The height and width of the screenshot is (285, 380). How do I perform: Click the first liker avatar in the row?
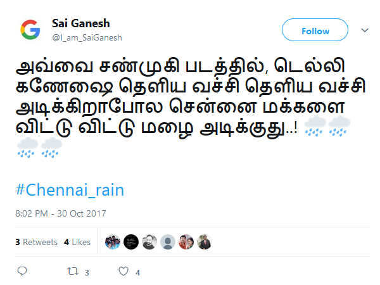point(113,242)
